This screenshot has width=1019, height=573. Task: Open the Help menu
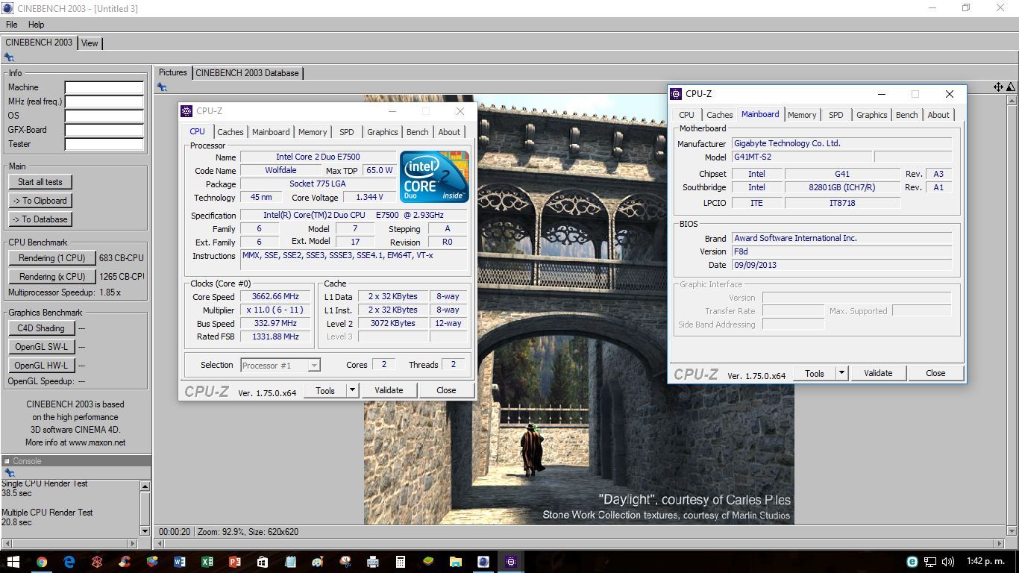[36, 25]
